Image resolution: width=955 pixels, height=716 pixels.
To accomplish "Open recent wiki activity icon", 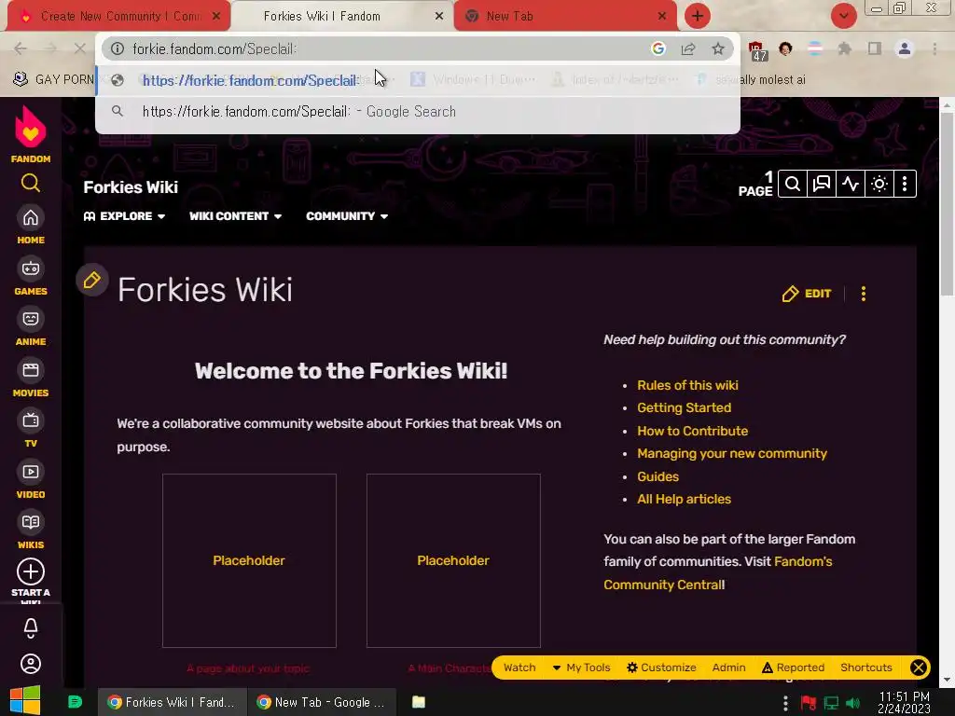I will (851, 184).
